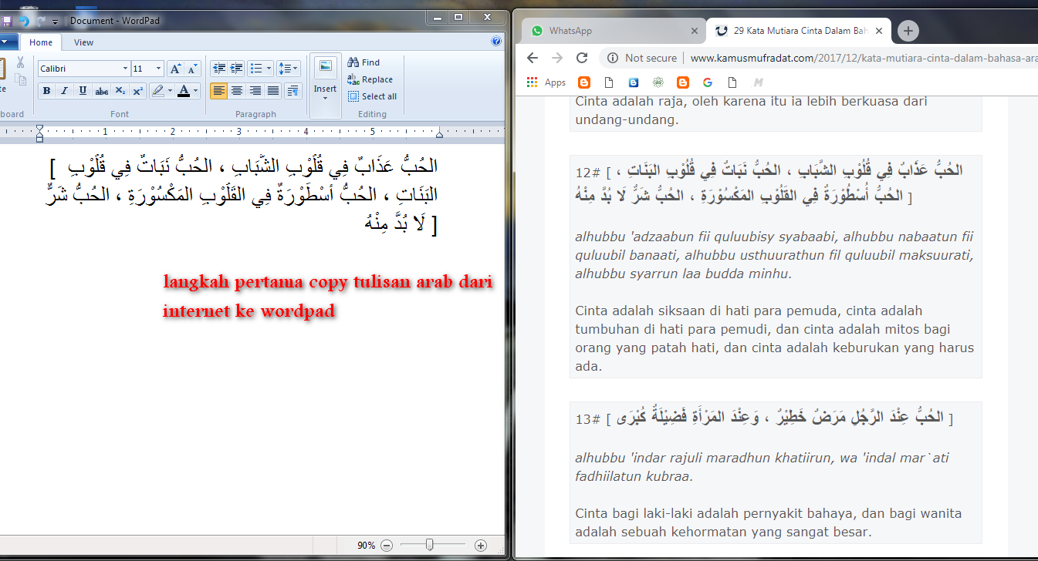The width and height of the screenshot is (1038, 561).
Task: Toggle center paragraph alignment
Action: click(238, 90)
